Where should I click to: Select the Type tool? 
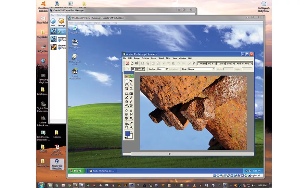pos(131,89)
